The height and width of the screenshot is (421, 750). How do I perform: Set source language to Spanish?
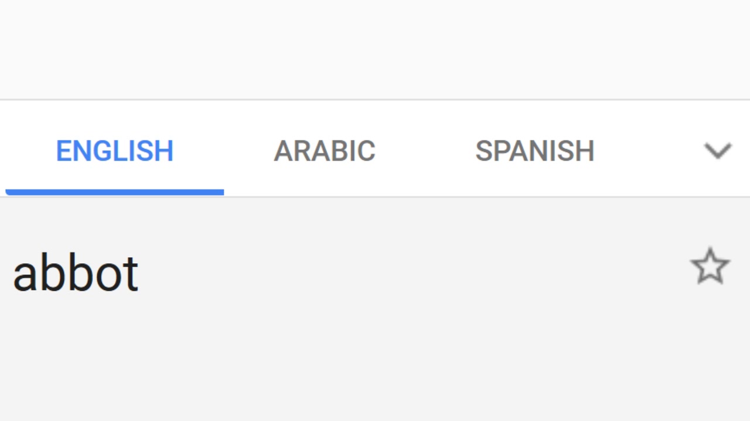pyautogui.click(x=534, y=151)
